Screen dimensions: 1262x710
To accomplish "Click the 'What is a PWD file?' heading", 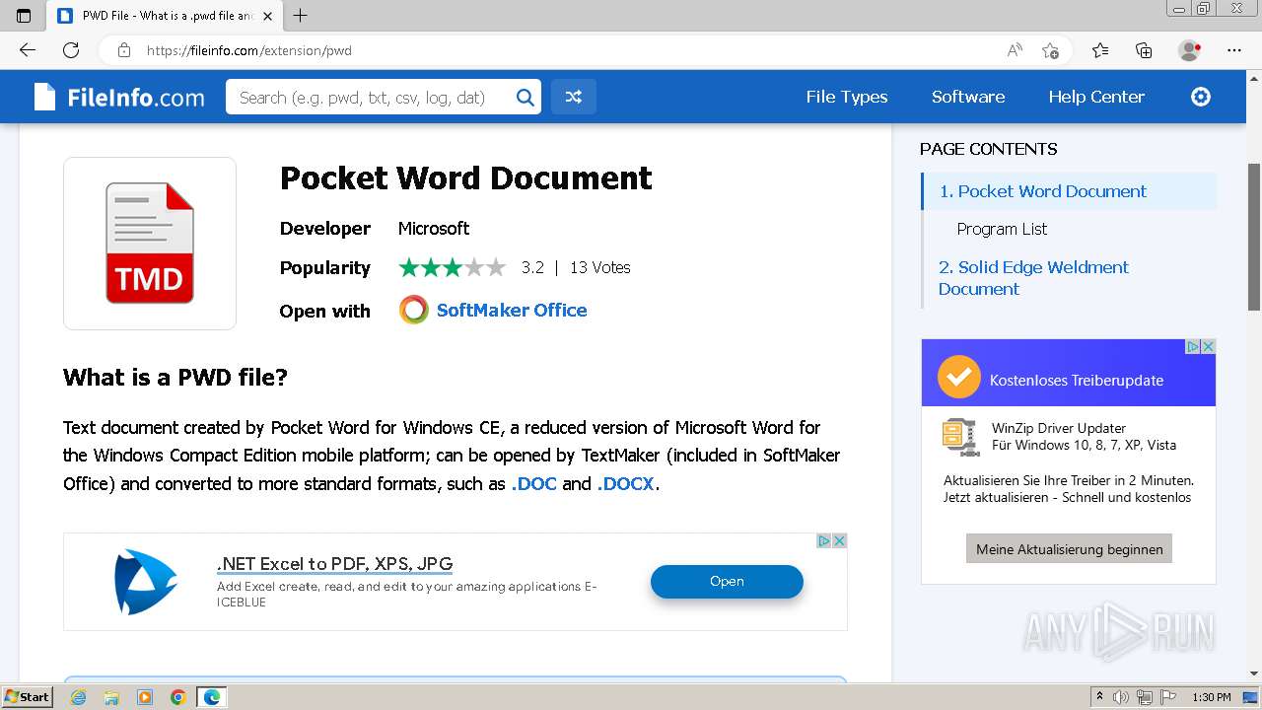I will [x=175, y=377].
